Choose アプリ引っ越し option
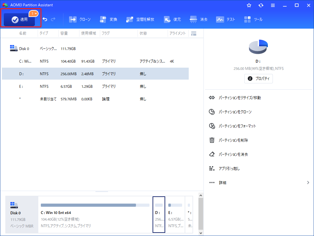Viewport: 314px width, 236px height. coord(229,169)
